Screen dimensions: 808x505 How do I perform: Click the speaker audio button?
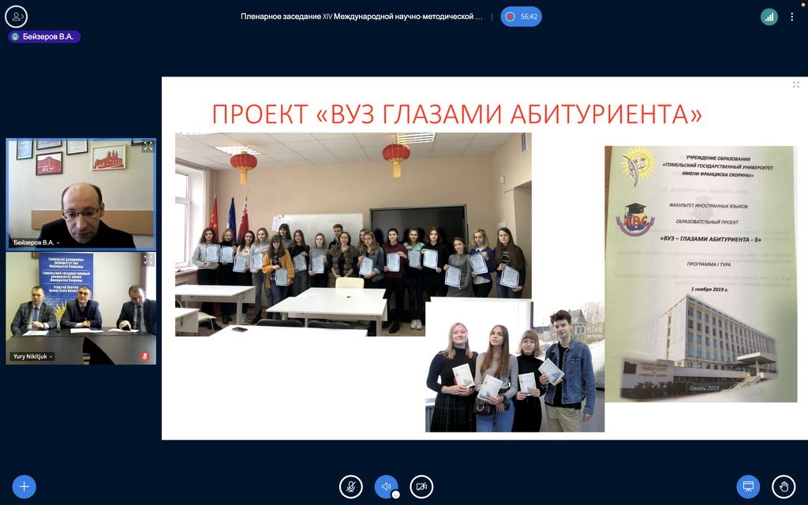[386, 486]
